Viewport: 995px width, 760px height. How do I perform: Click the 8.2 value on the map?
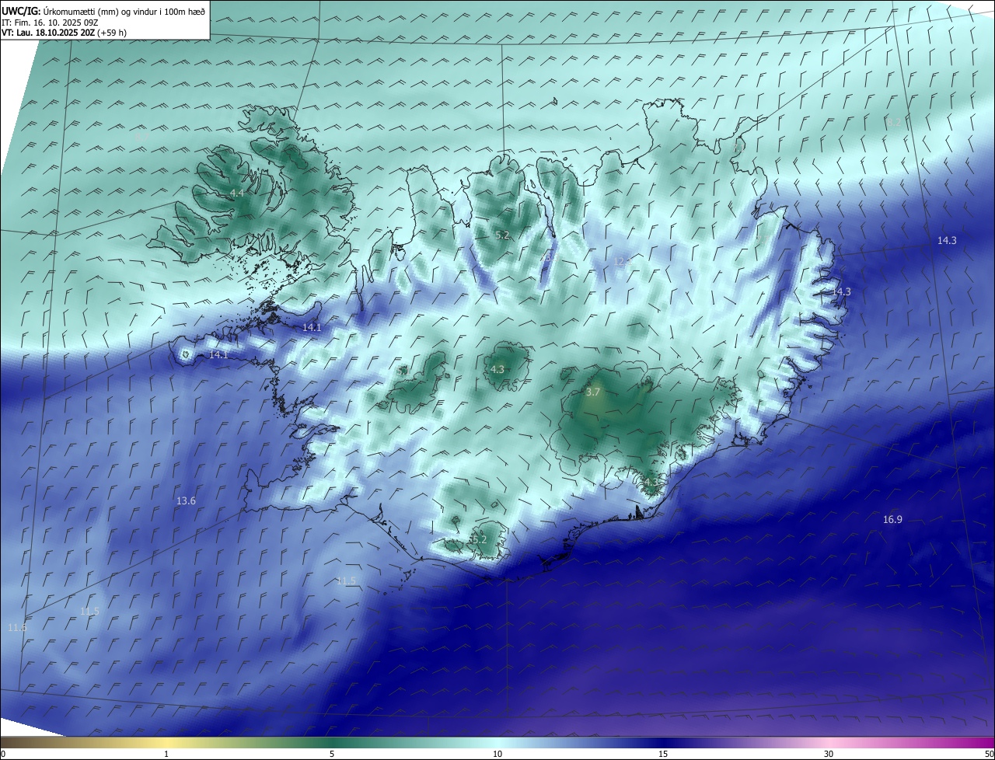893,122
